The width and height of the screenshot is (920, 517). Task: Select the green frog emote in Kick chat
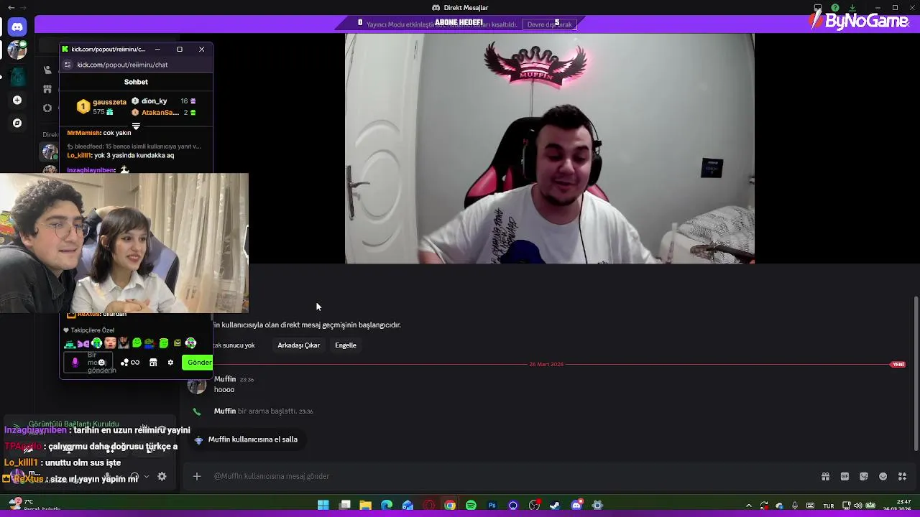149,343
